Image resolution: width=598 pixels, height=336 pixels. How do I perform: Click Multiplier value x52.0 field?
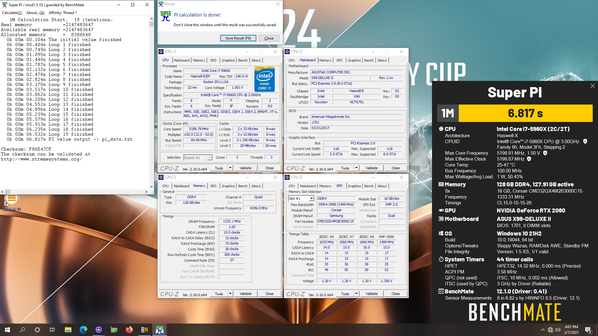tap(199, 134)
